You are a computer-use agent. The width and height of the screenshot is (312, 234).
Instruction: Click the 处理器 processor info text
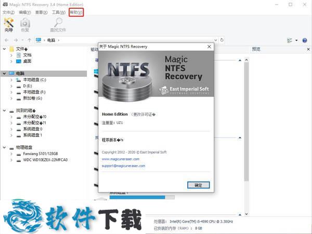click(193, 222)
